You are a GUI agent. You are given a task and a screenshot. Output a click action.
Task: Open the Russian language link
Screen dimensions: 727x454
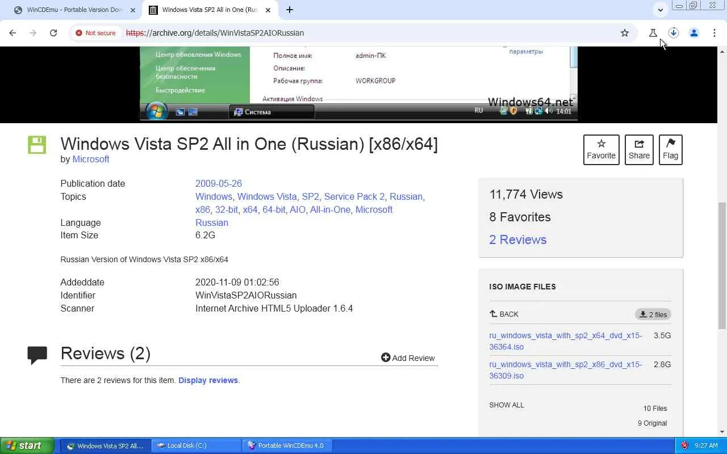(x=212, y=222)
